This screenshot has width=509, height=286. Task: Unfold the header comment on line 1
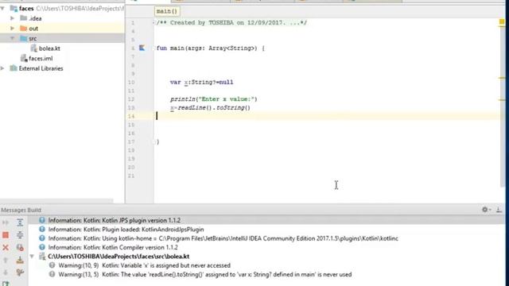coord(153,23)
